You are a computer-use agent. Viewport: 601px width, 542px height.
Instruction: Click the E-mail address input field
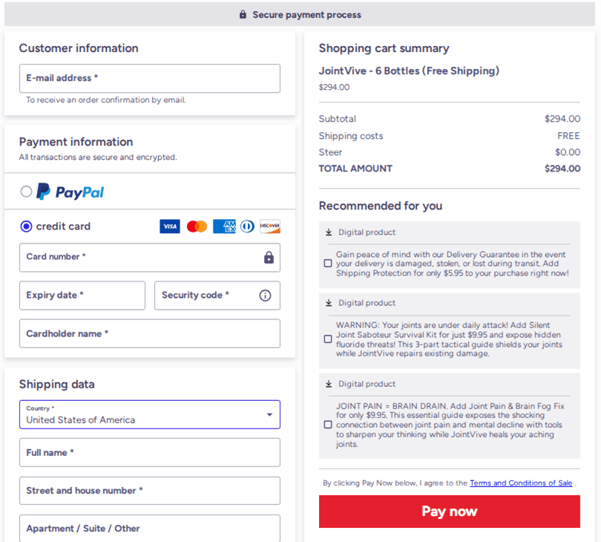(x=149, y=78)
